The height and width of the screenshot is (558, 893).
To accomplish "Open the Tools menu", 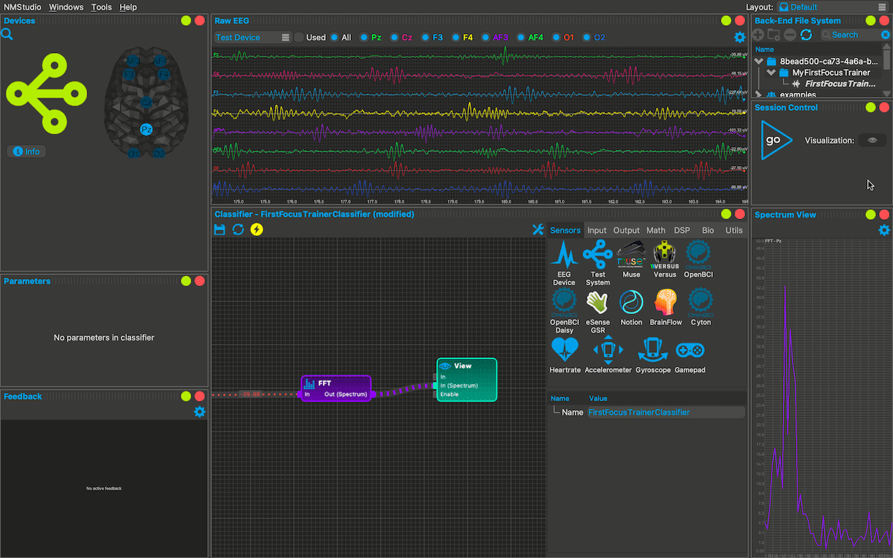I will 101,7.
